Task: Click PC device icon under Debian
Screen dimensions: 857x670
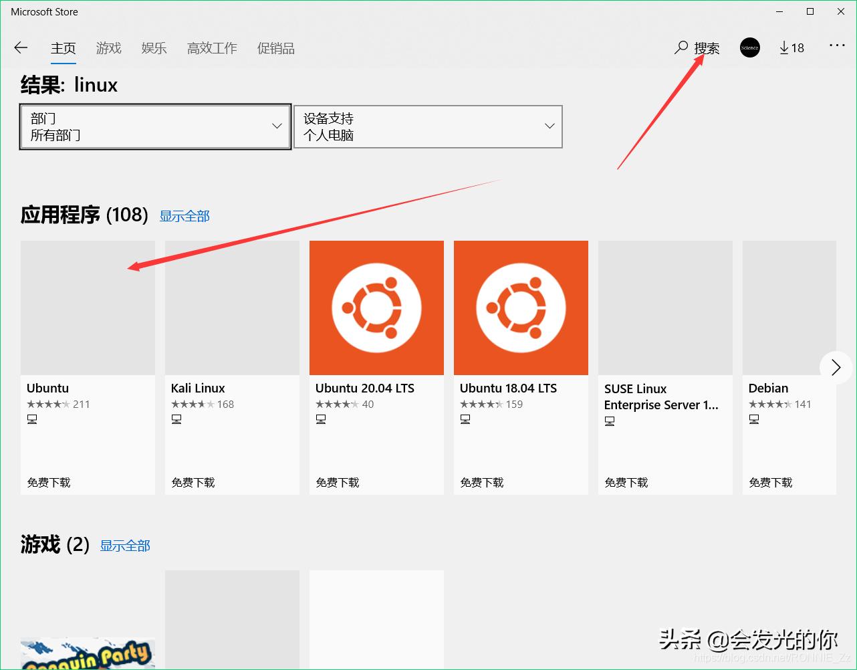Action: [754, 419]
